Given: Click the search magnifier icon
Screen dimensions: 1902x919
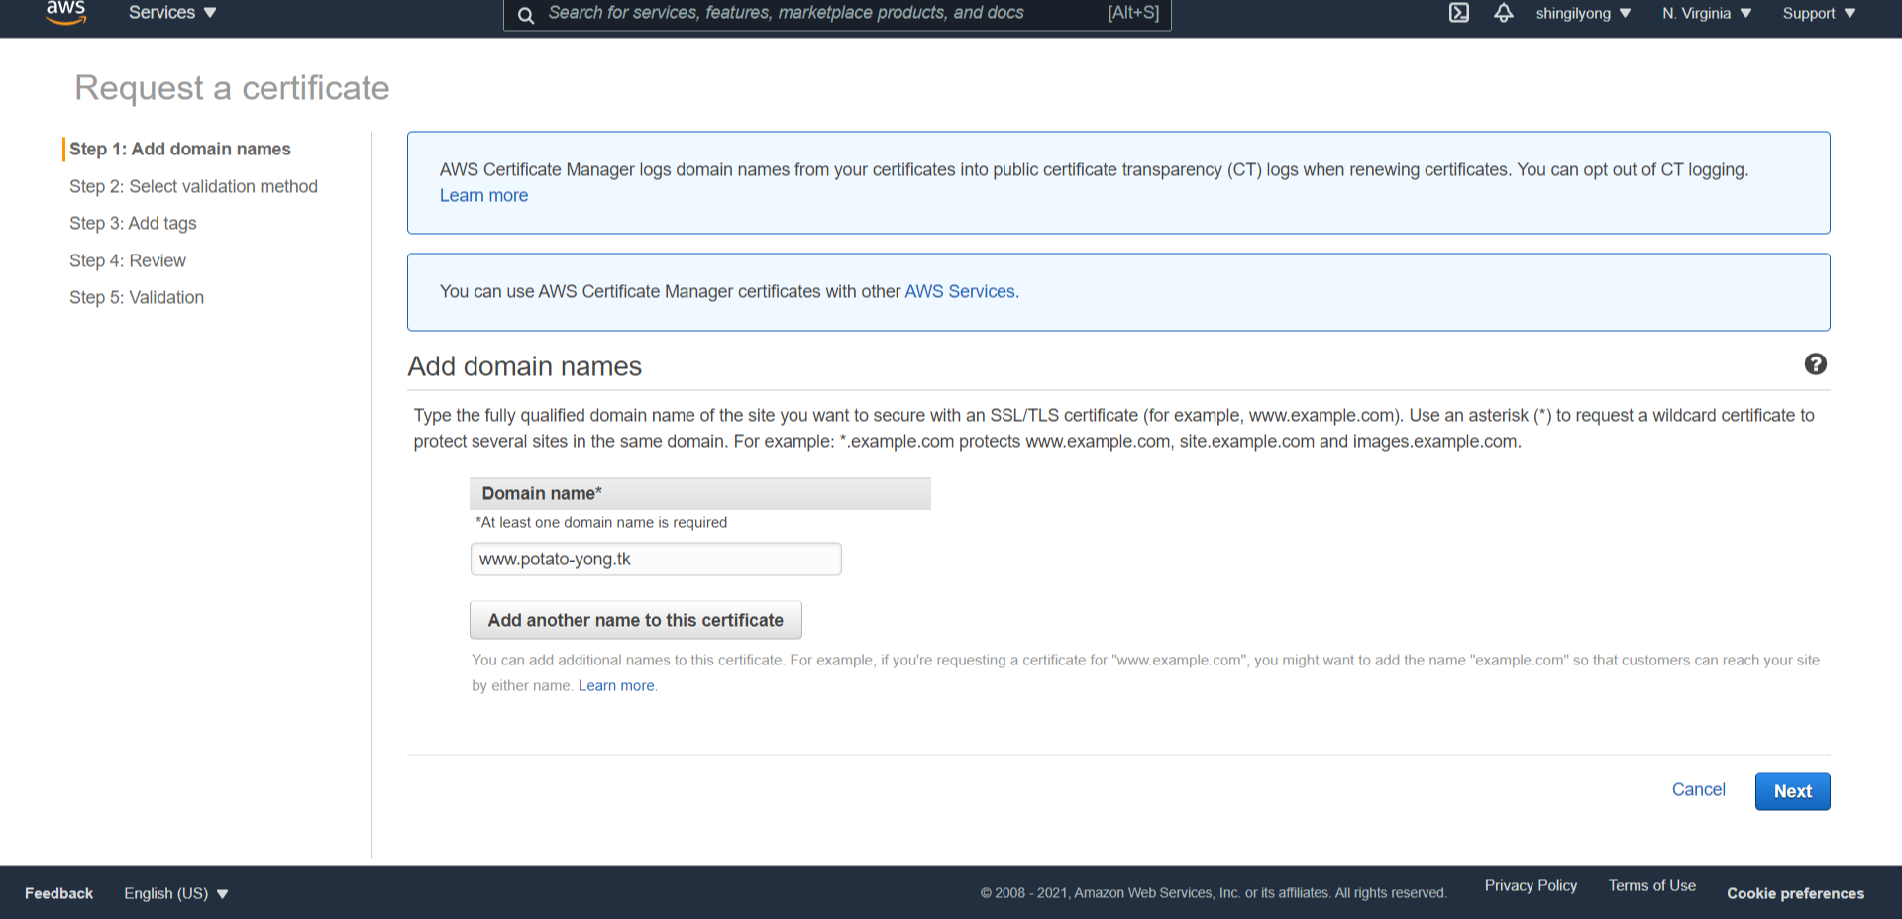Looking at the screenshot, I should point(526,15).
